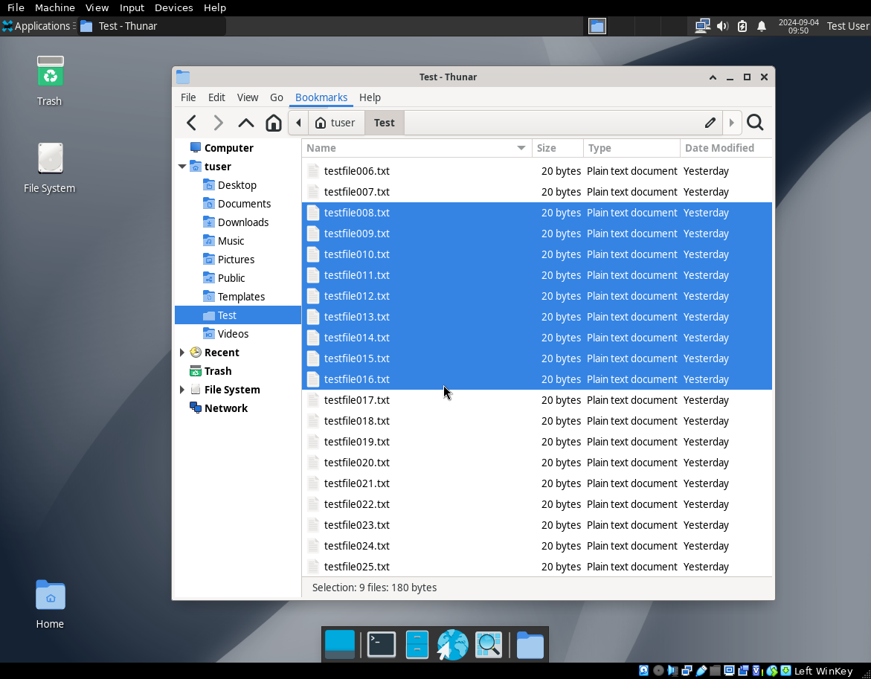Open the Edit menu in Thunar
871x679 pixels.
(216, 97)
